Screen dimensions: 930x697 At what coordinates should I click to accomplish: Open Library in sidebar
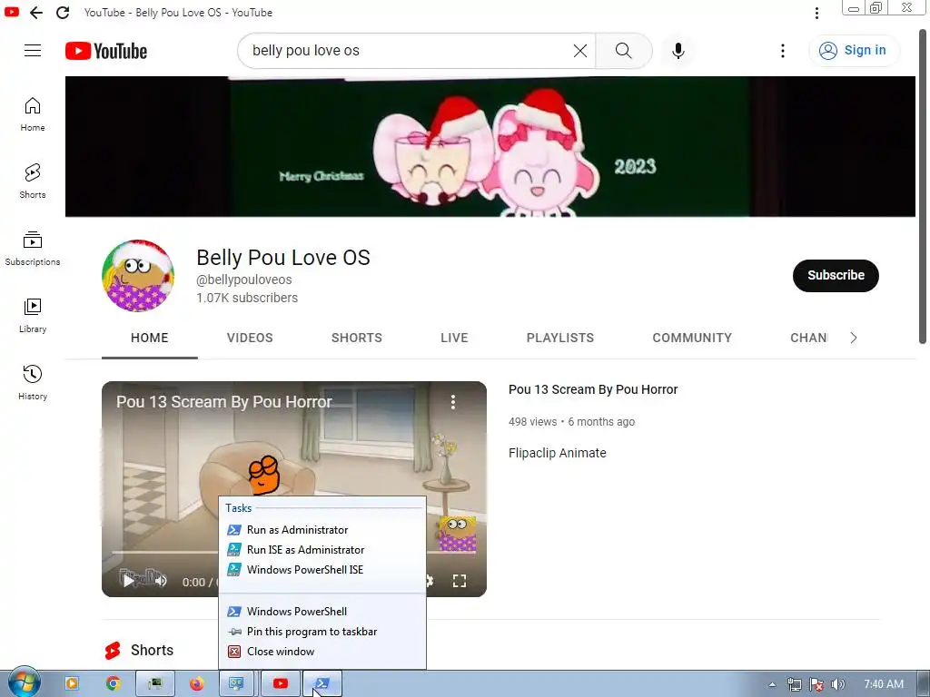(x=33, y=315)
